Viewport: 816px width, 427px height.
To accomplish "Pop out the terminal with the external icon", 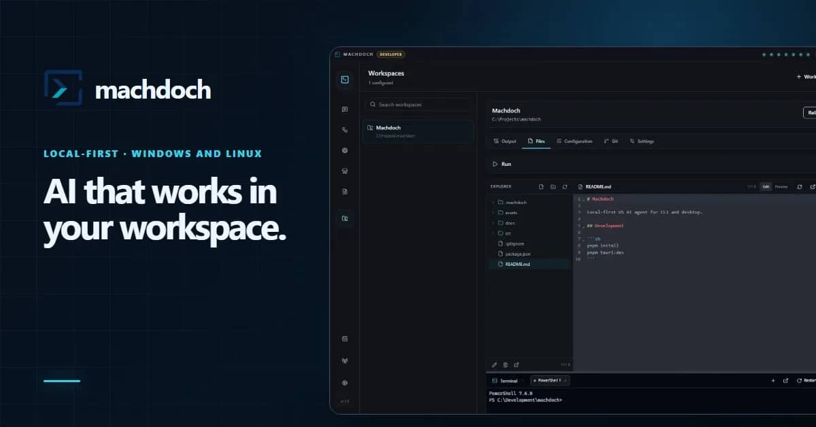I will [785, 381].
